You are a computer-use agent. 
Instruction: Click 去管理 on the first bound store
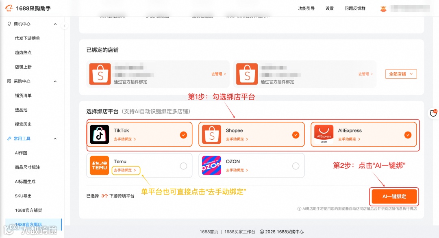coord(219,74)
